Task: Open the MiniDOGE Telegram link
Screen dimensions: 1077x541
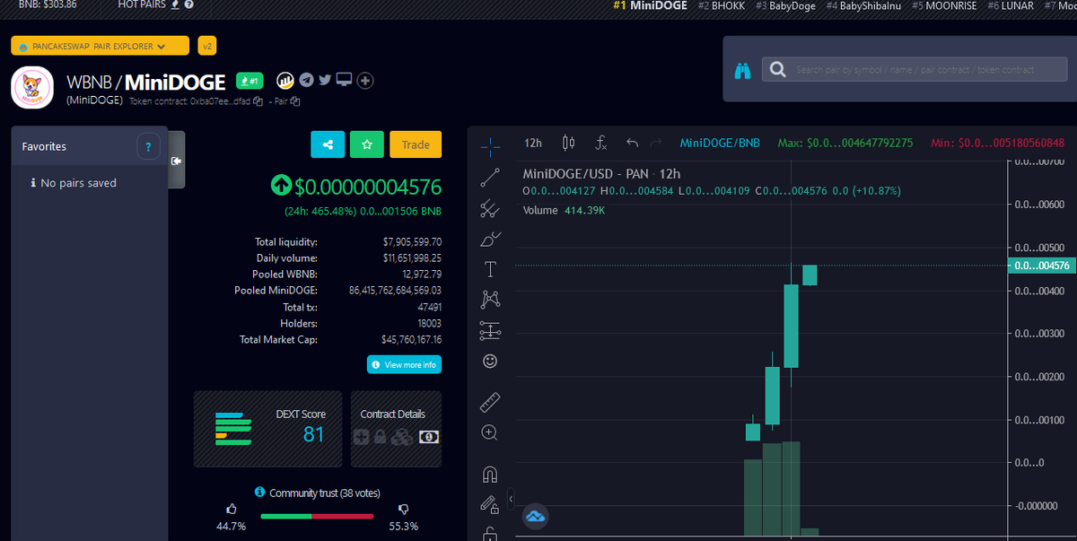Action: 307,80
